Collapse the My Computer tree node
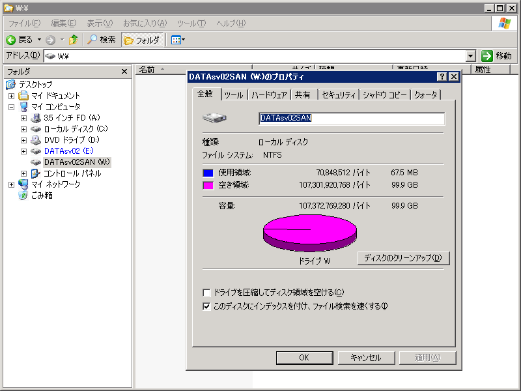The image size is (521, 391). tap(11, 107)
